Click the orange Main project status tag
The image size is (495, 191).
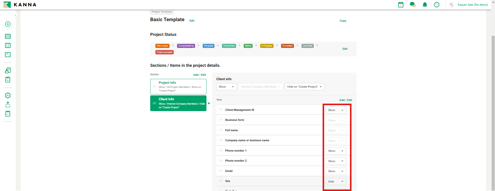[162, 46]
